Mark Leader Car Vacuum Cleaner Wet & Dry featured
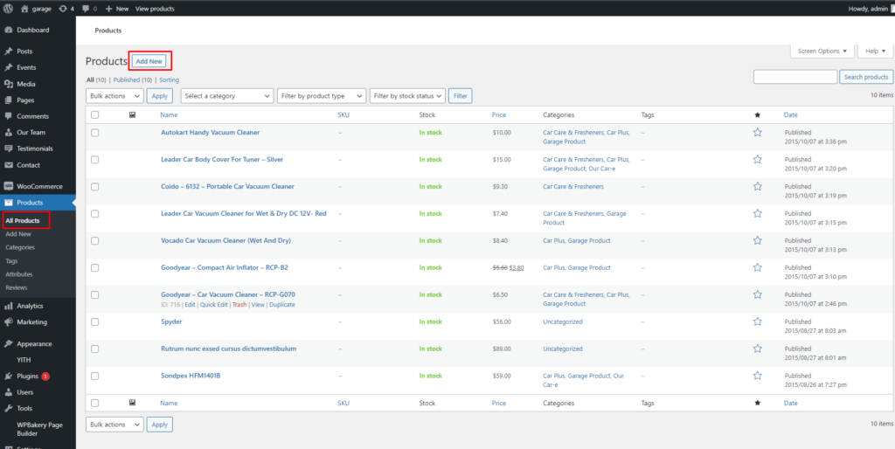Screen dimensions: 895x449 coord(758,213)
